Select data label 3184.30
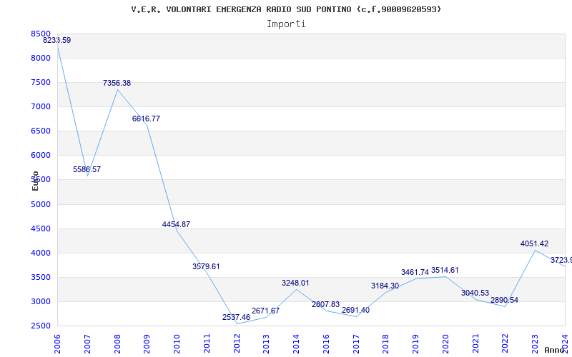This screenshot has width=572, height=357. click(x=385, y=286)
